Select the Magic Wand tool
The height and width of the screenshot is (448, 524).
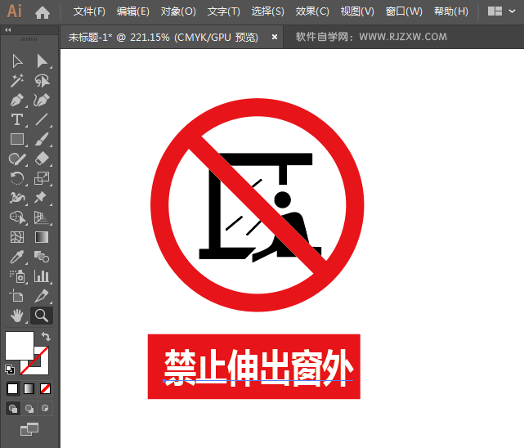[17, 81]
